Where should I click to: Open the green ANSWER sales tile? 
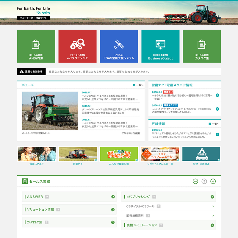tap(36, 46)
